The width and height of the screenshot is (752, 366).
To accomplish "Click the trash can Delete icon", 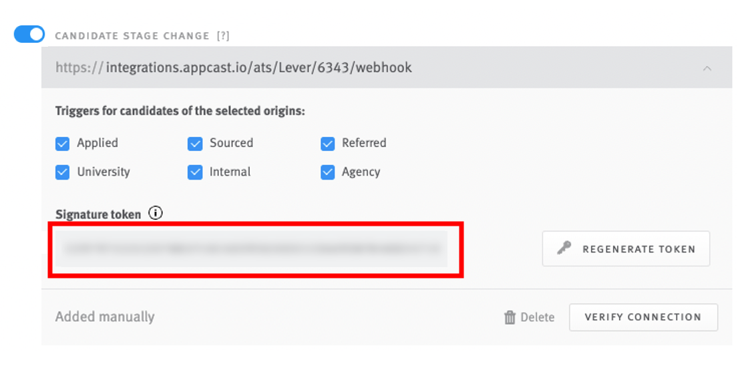I will tap(510, 317).
